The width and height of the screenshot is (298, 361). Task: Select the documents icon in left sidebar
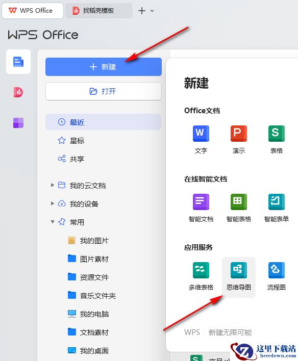click(18, 62)
